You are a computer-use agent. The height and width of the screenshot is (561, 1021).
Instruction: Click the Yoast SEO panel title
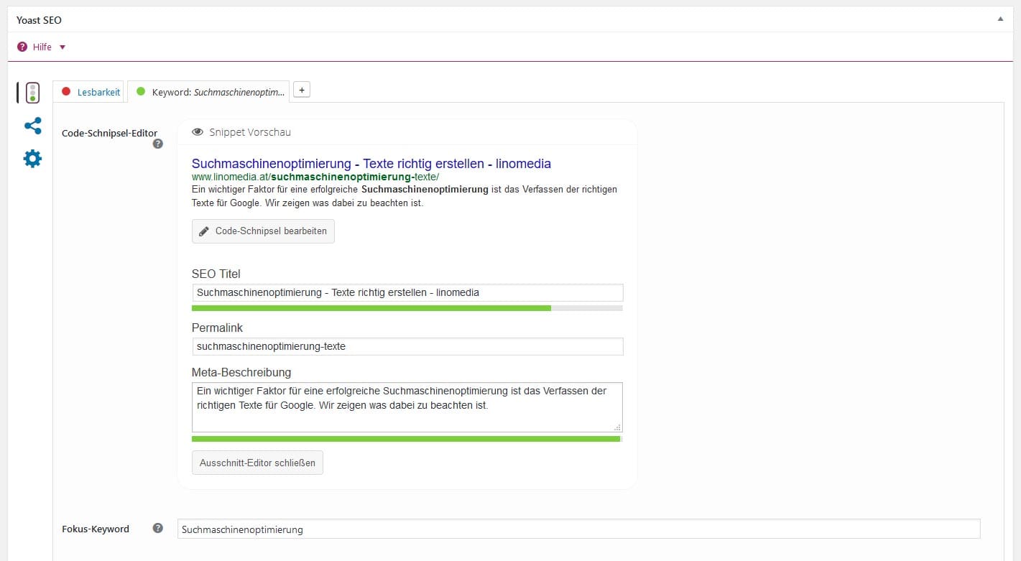pos(40,20)
